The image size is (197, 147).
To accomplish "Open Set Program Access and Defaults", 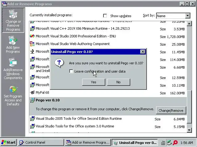I will click(13, 96).
